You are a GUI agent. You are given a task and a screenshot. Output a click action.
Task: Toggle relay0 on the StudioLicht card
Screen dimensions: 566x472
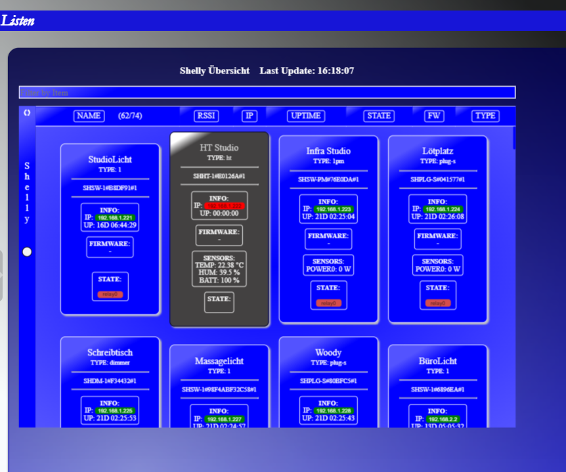[110, 295]
